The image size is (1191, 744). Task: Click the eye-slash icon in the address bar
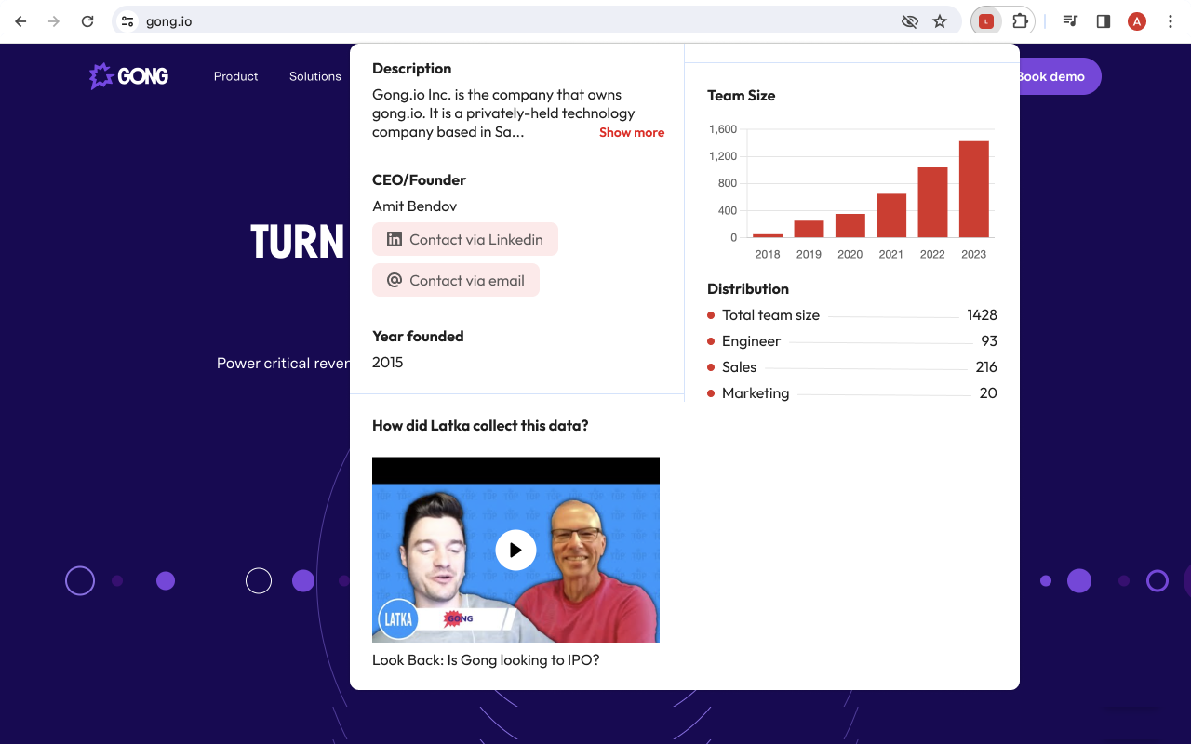coord(910,21)
